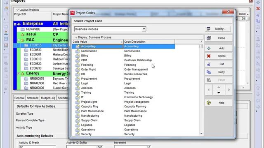Select the Plant Maintenance row icon

[x=78, y=111]
